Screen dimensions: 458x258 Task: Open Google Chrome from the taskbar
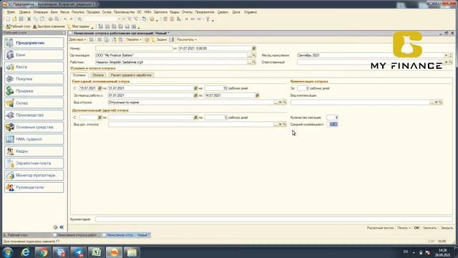coord(43,252)
